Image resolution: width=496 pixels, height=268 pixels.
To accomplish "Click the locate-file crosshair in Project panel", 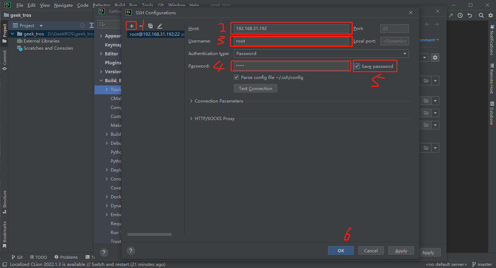I will point(82,25).
